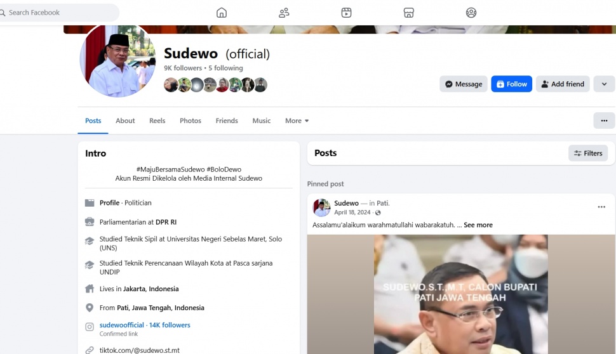
Task: Follow the Sudewo profile
Action: coord(511,84)
